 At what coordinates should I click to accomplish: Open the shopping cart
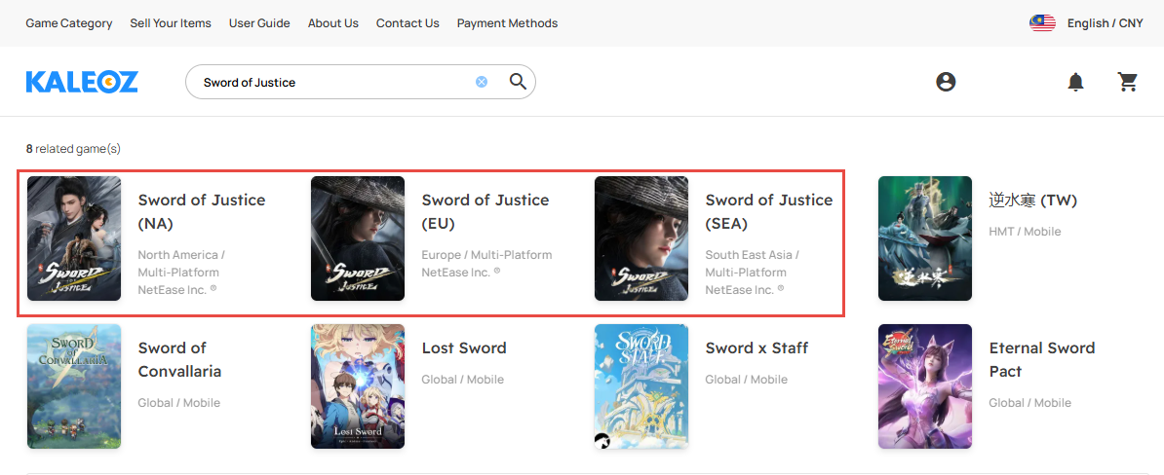pyautogui.click(x=1128, y=82)
